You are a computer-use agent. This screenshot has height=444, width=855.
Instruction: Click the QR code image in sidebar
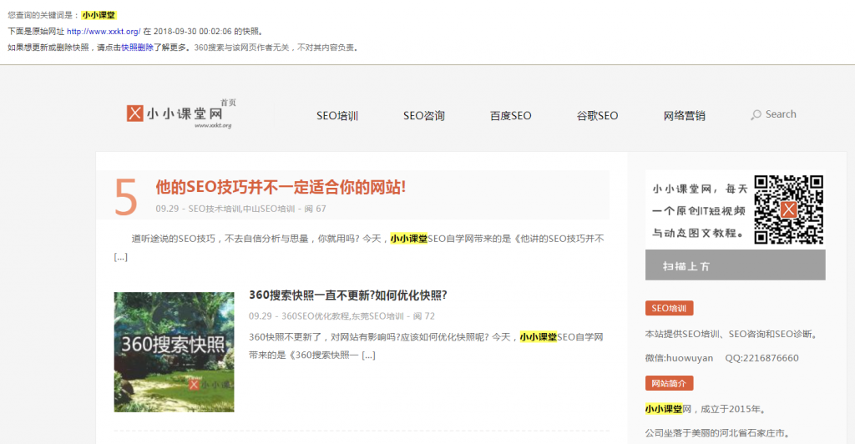click(788, 209)
